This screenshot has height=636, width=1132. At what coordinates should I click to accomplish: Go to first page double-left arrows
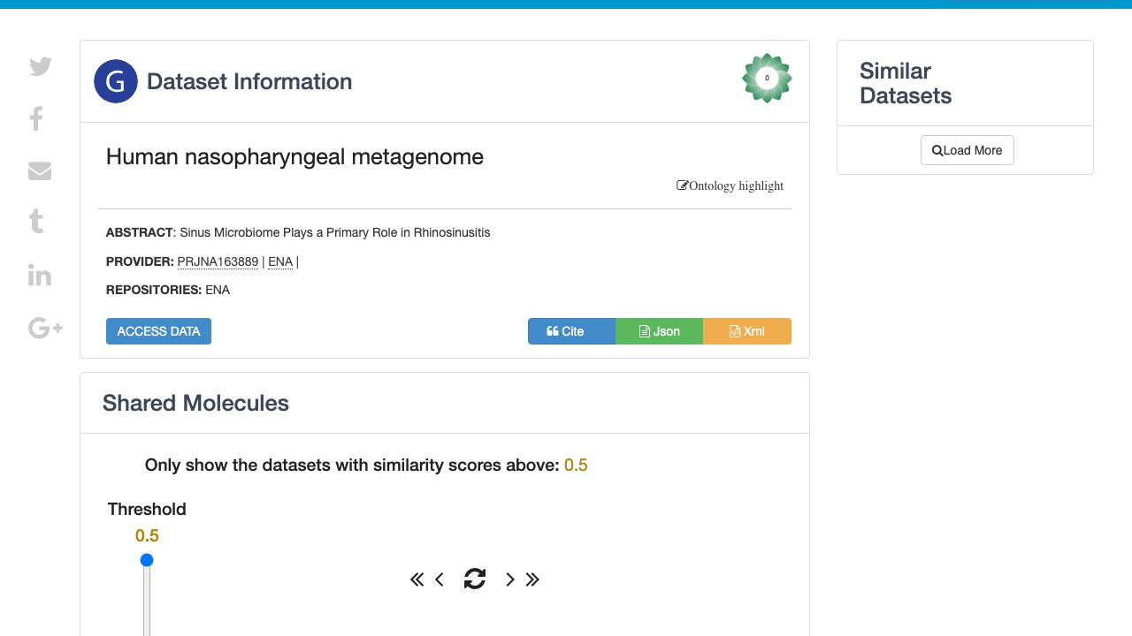click(417, 579)
